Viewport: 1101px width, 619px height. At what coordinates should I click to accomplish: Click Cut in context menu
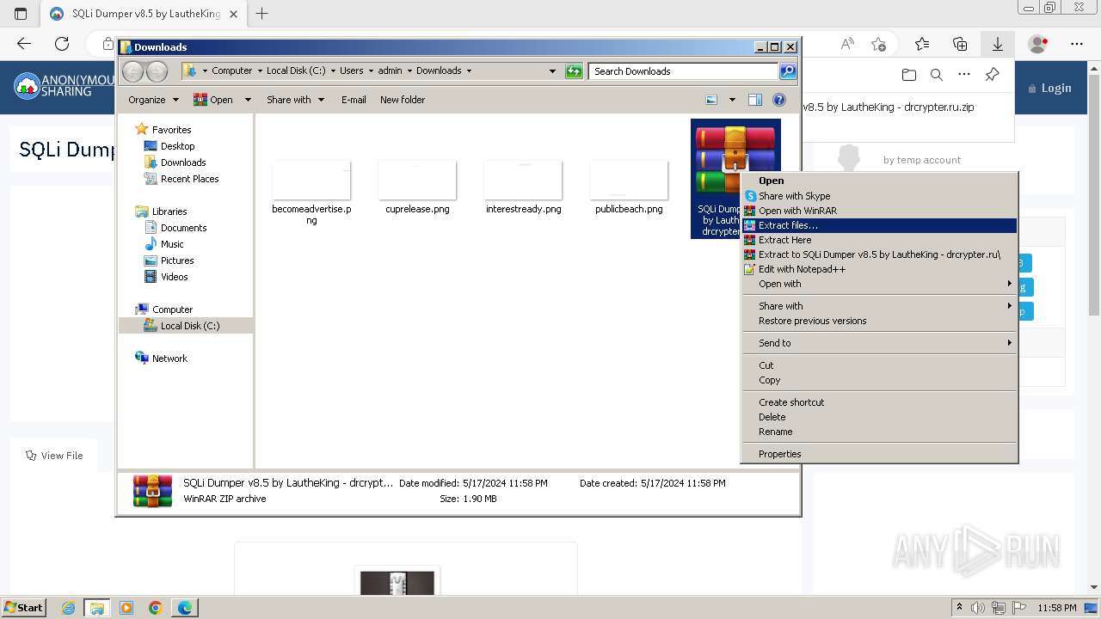pyautogui.click(x=879, y=365)
